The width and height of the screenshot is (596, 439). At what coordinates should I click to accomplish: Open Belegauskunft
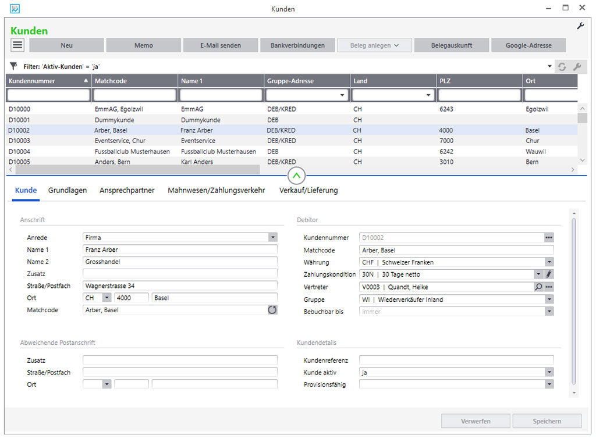point(452,45)
